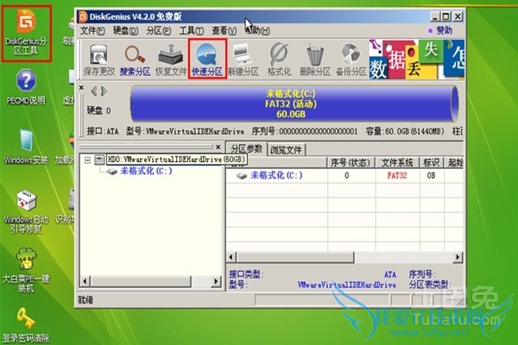Open Windows启动引导修复 desktop icon

(26, 211)
